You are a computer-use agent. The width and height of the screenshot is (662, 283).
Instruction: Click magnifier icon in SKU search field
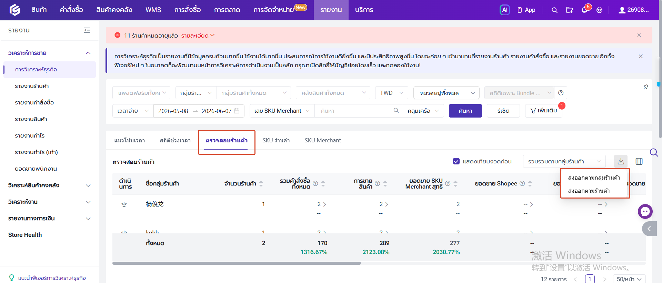point(396,110)
